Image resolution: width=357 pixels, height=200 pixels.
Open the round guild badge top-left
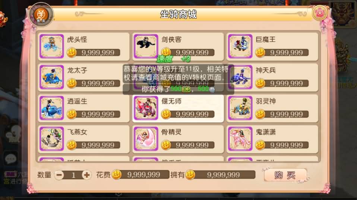41,15
